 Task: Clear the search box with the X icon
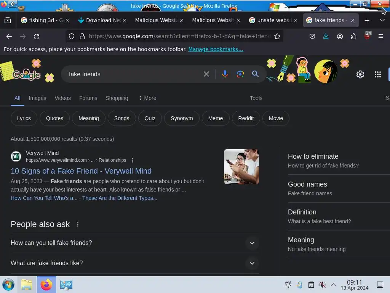(x=206, y=74)
